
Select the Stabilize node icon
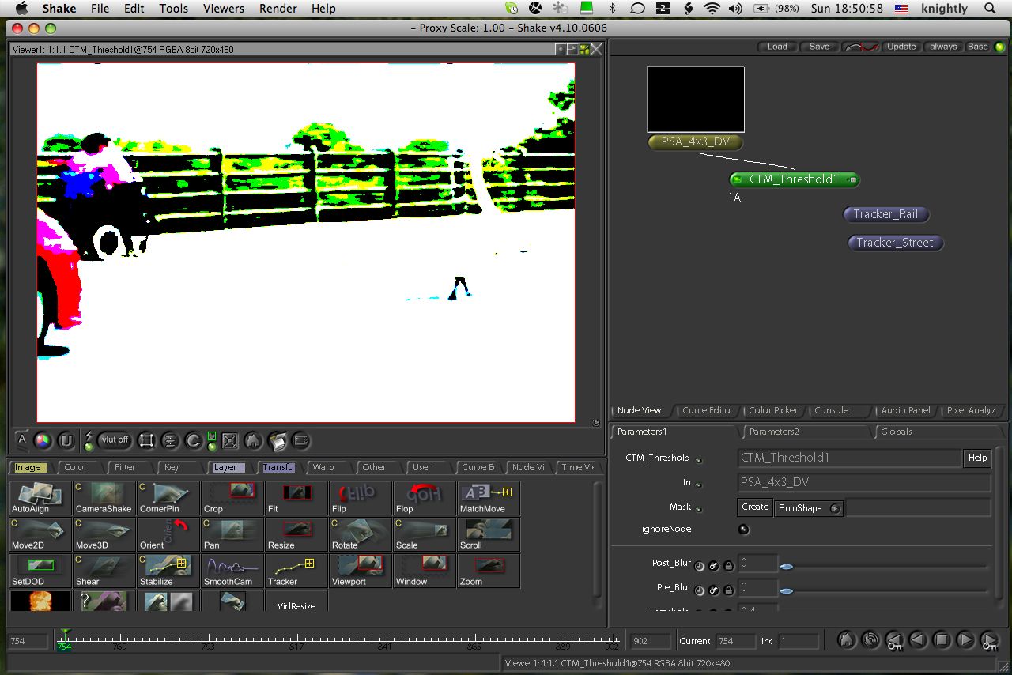[x=168, y=571]
